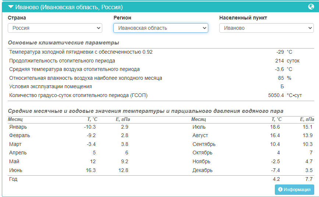Select row Относительная влажность воздуха
319x197 pixels.
161,78
